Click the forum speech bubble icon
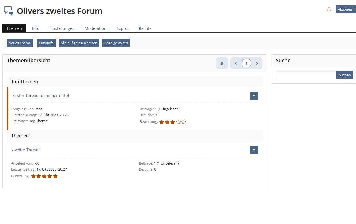 [x=9, y=11]
